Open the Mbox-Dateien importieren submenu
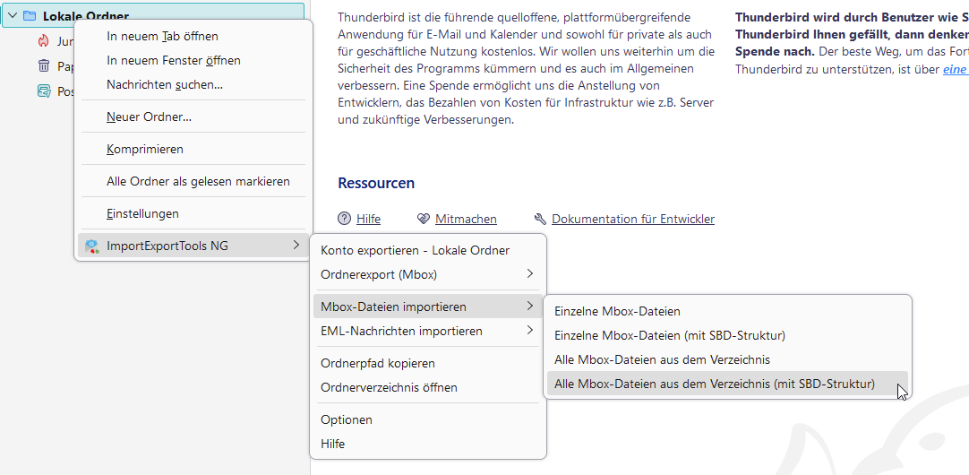Screen dimensions: 969x475 point(394,307)
